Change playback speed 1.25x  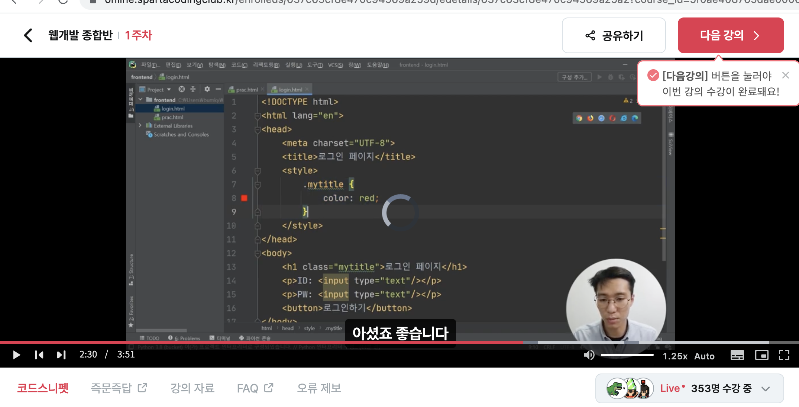(x=675, y=356)
